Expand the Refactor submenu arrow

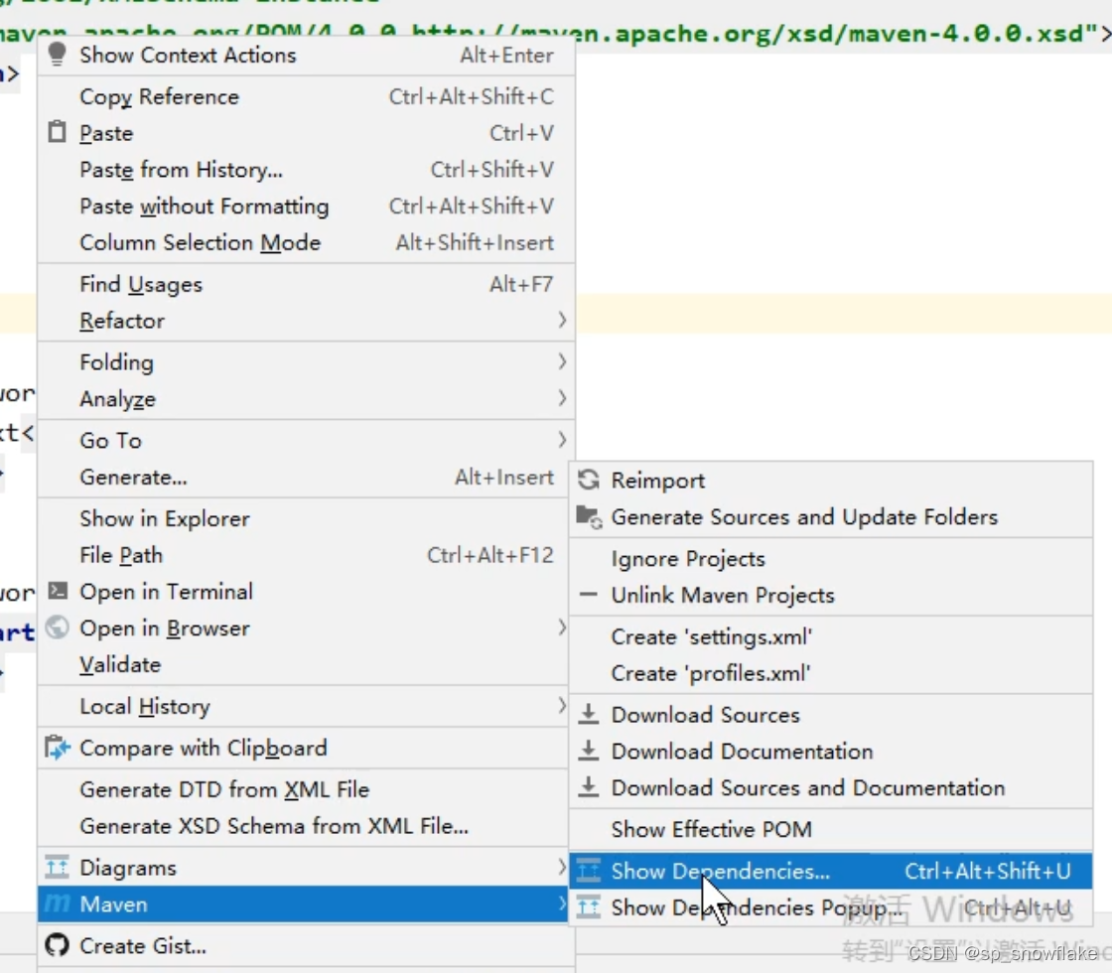[562, 321]
